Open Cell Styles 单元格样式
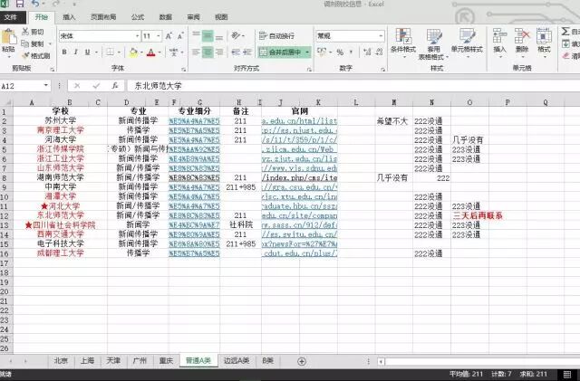Viewport: 580px width, 381px height. pyautogui.click(x=467, y=43)
